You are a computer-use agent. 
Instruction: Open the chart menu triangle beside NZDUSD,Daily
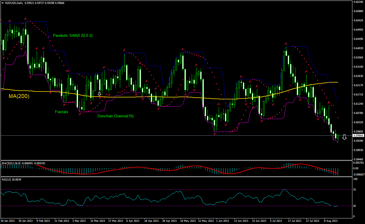(2, 2)
